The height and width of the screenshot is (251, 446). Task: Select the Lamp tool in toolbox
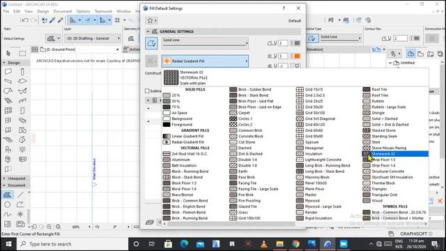click(x=22, y=149)
